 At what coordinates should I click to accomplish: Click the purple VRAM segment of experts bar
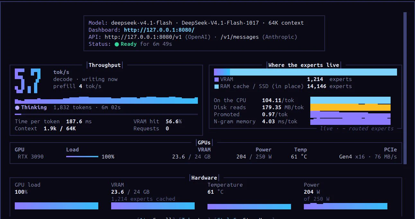coord(222,72)
